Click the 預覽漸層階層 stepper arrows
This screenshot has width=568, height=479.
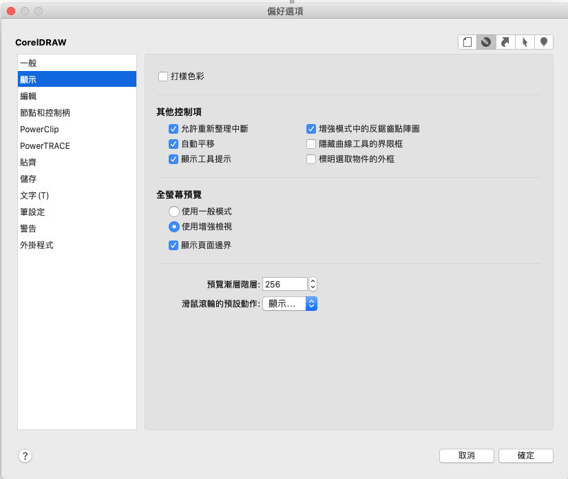313,284
